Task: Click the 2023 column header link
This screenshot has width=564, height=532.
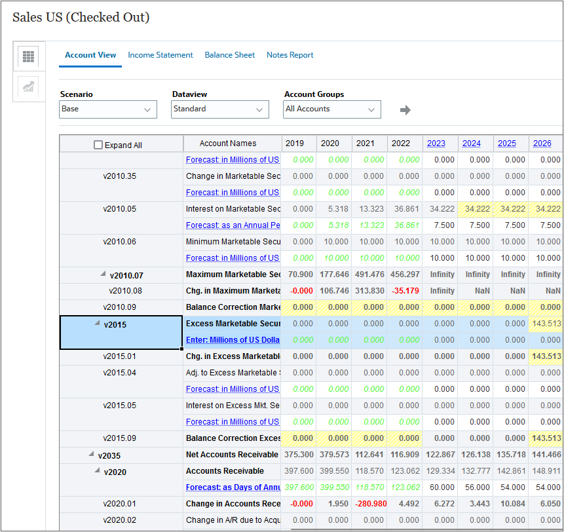Action: pyautogui.click(x=436, y=143)
